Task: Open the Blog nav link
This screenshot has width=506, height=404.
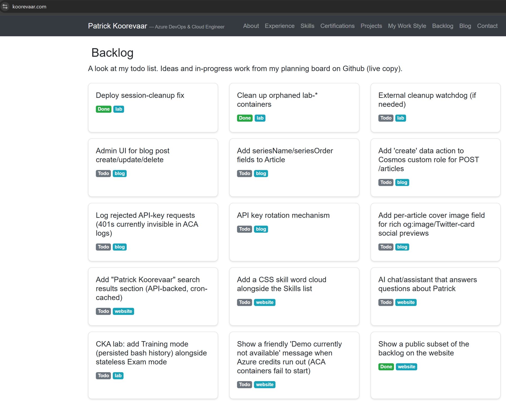Action: [x=465, y=26]
